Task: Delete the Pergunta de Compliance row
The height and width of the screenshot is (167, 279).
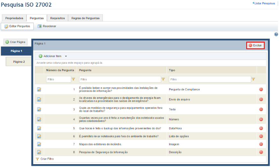Action: (261, 89)
